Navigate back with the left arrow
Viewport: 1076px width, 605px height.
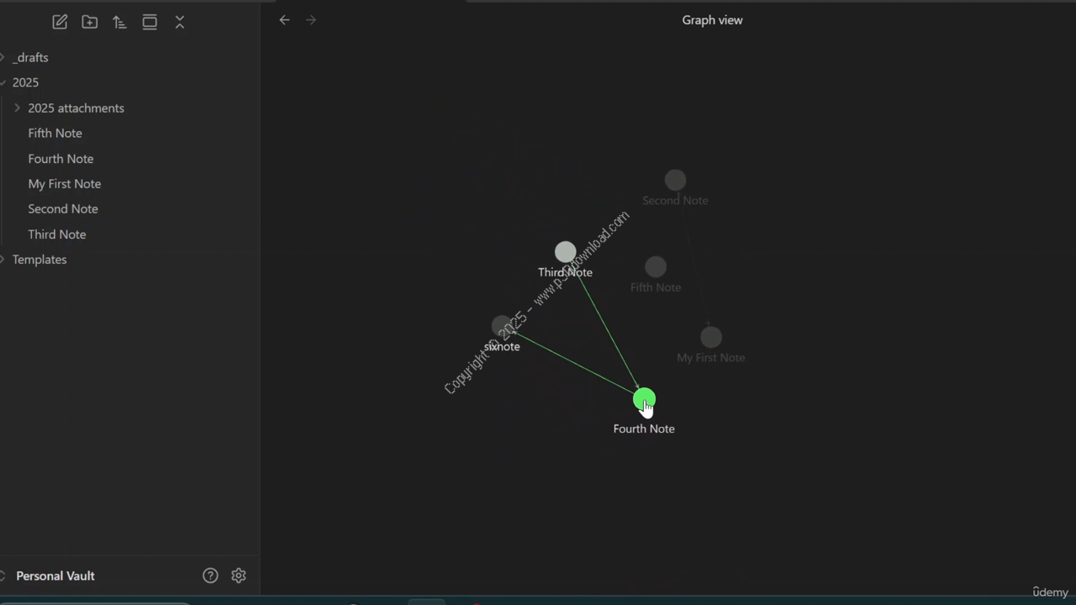coord(284,20)
